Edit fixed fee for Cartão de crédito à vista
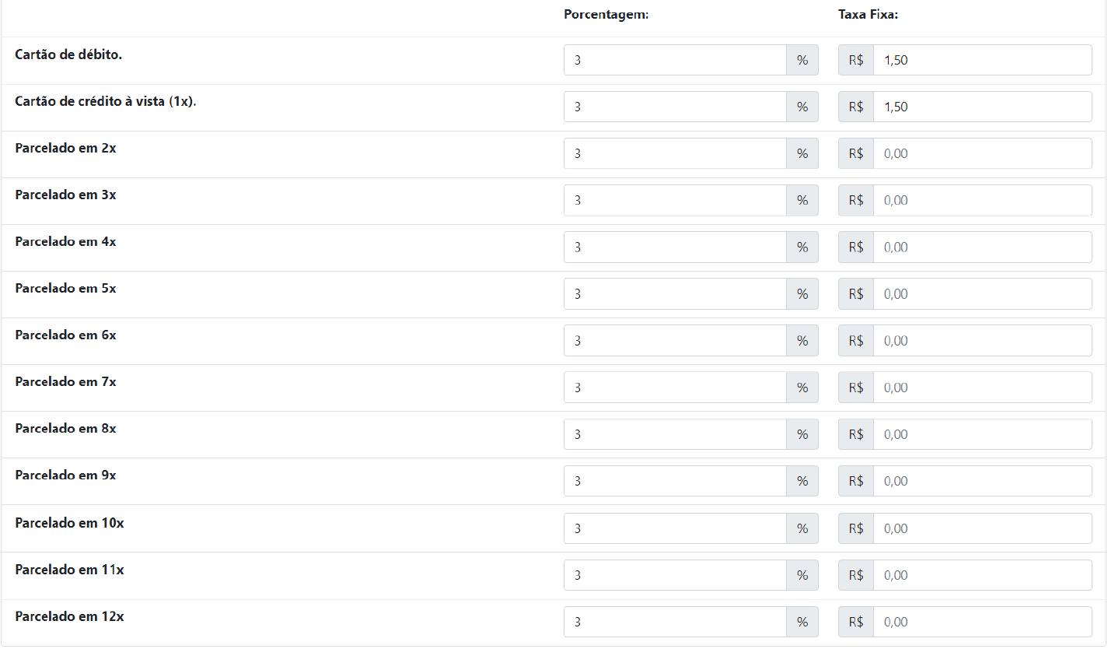The width and height of the screenshot is (1108, 649). (x=982, y=107)
